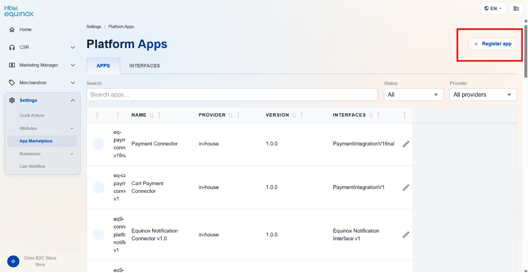The width and height of the screenshot is (528, 273).
Task: Switch to the INTERFACES tab
Action: pos(144,66)
